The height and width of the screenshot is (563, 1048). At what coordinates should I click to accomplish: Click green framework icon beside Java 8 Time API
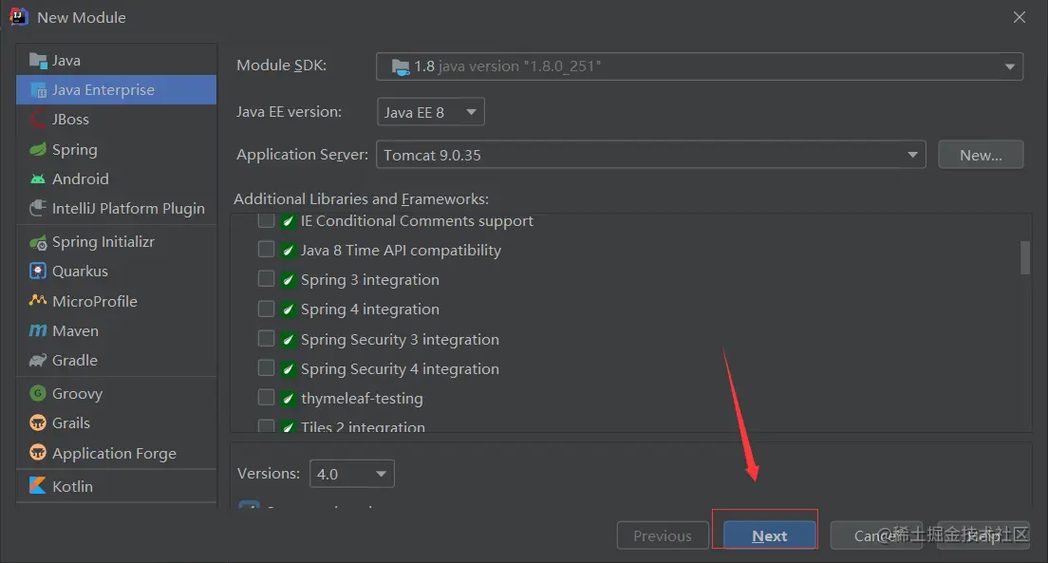pyautogui.click(x=288, y=250)
